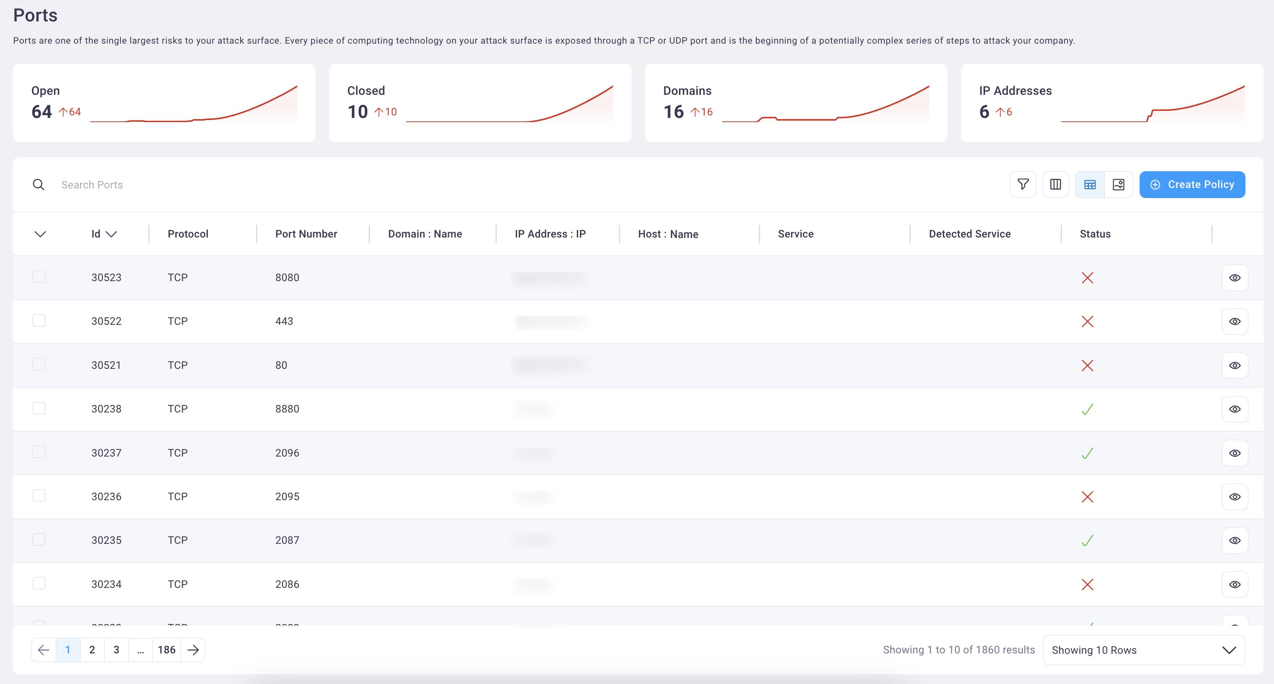This screenshot has height=684, width=1274.
Task: Click open status checkmark for port 2096
Action: point(1087,453)
